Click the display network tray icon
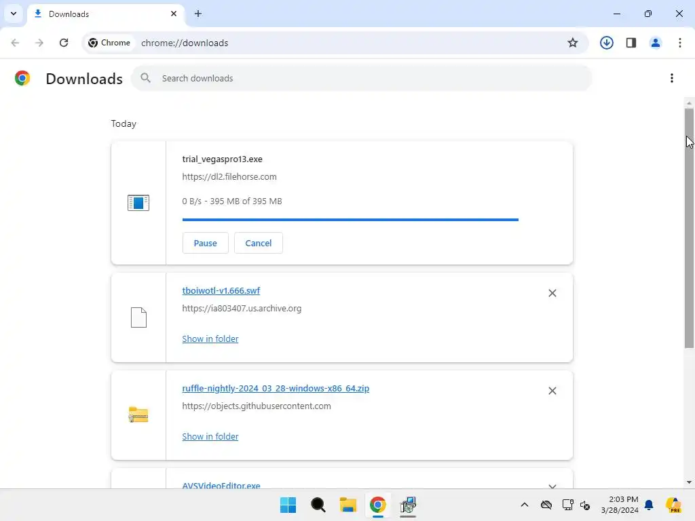Viewport: 695px width, 521px height. (568, 505)
